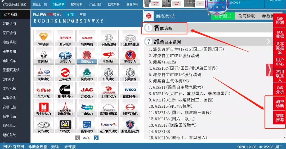Choose 潍柴自主气体机WNG entry

click(x=169, y=81)
